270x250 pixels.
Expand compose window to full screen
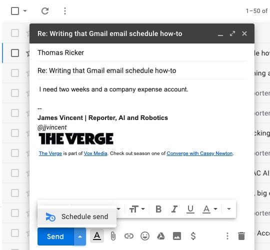tap(232, 33)
